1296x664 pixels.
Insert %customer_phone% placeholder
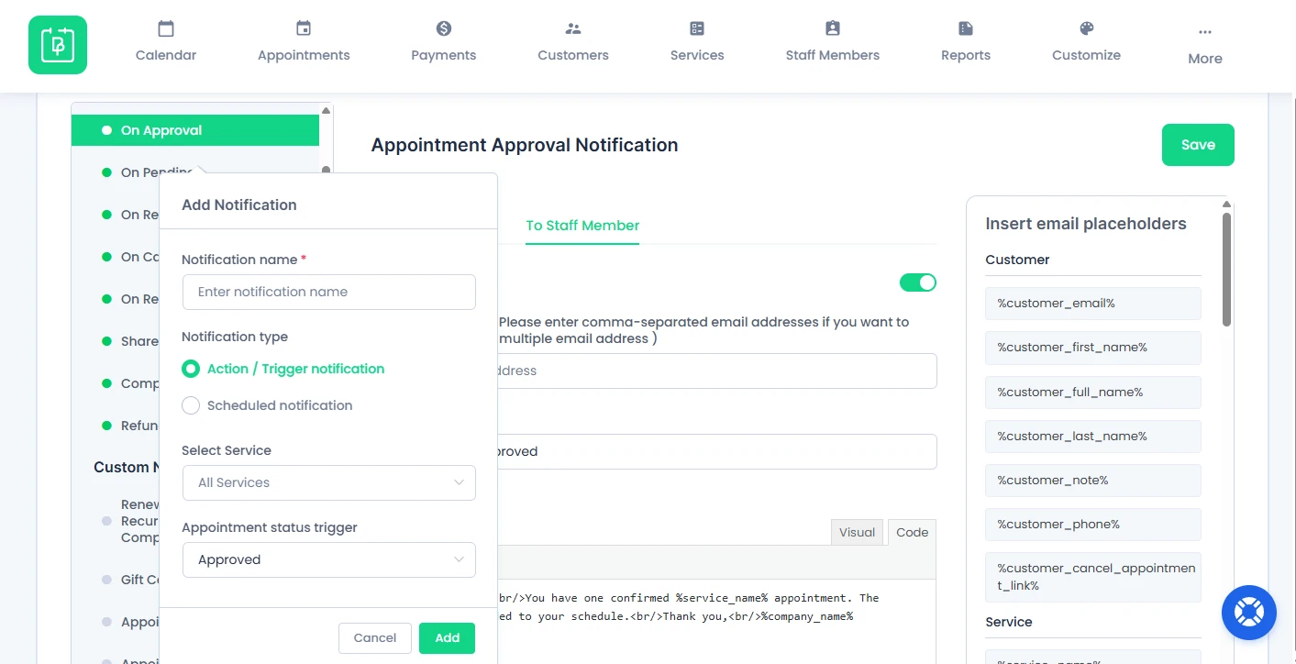click(x=1093, y=525)
